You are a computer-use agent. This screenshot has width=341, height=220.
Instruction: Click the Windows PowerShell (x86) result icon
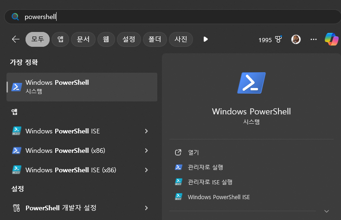17,151
